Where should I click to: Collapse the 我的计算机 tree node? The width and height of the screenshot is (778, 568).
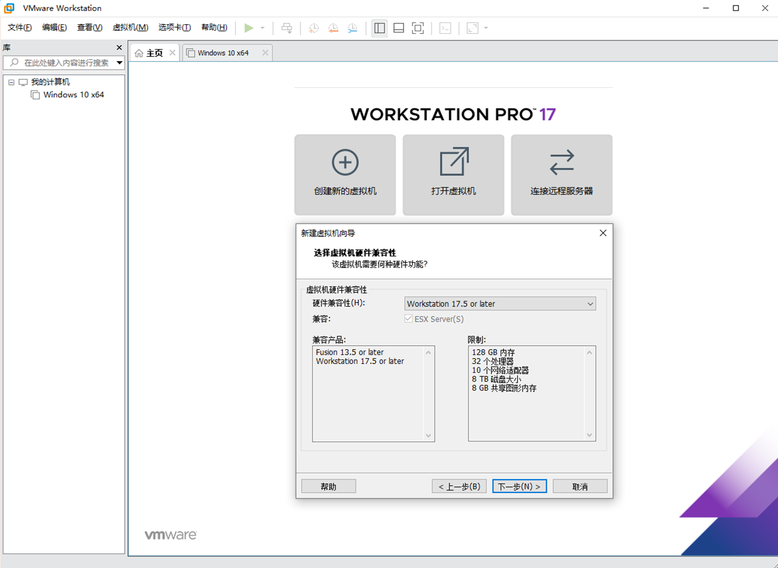tap(10, 81)
